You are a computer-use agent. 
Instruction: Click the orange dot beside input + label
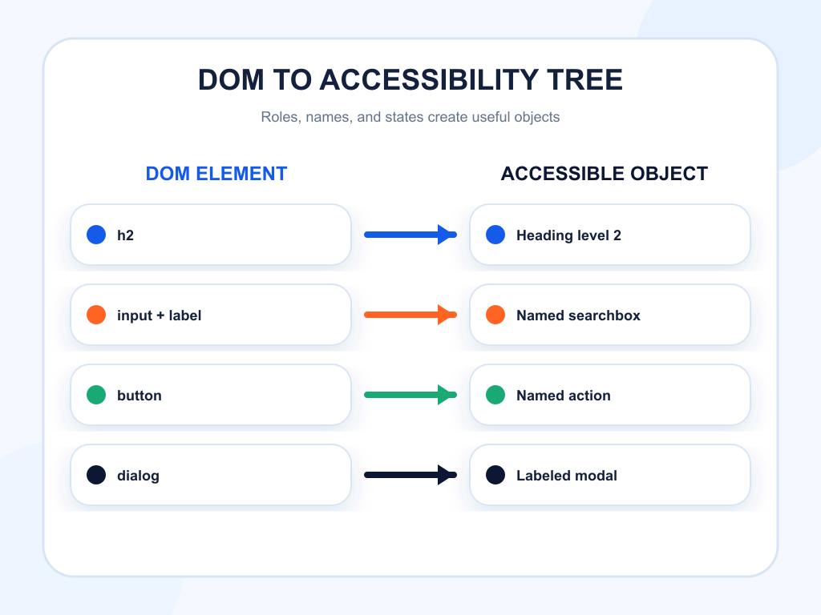tap(96, 315)
